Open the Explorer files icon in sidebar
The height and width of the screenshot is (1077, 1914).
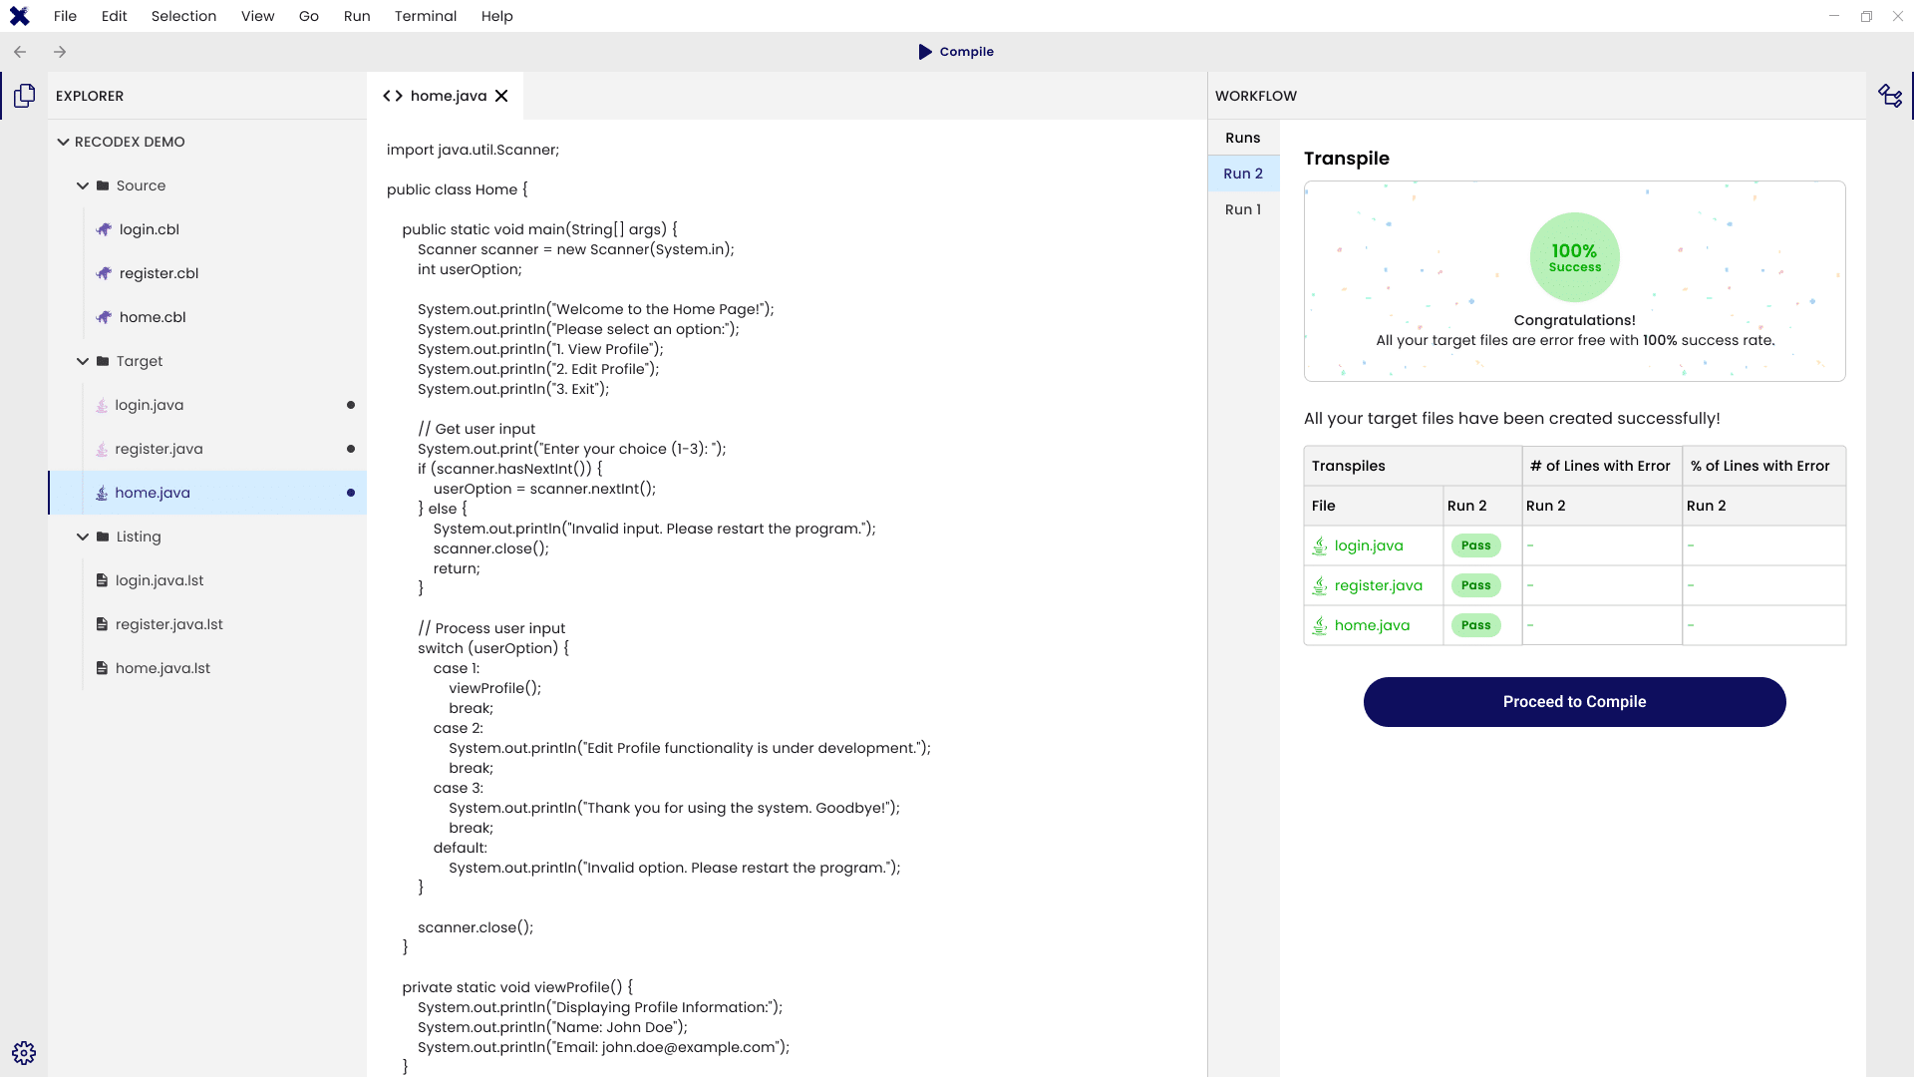coord(24,95)
